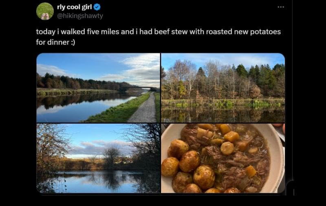View the autumn trees reflection photo
326x206 pixels.
tap(223, 88)
